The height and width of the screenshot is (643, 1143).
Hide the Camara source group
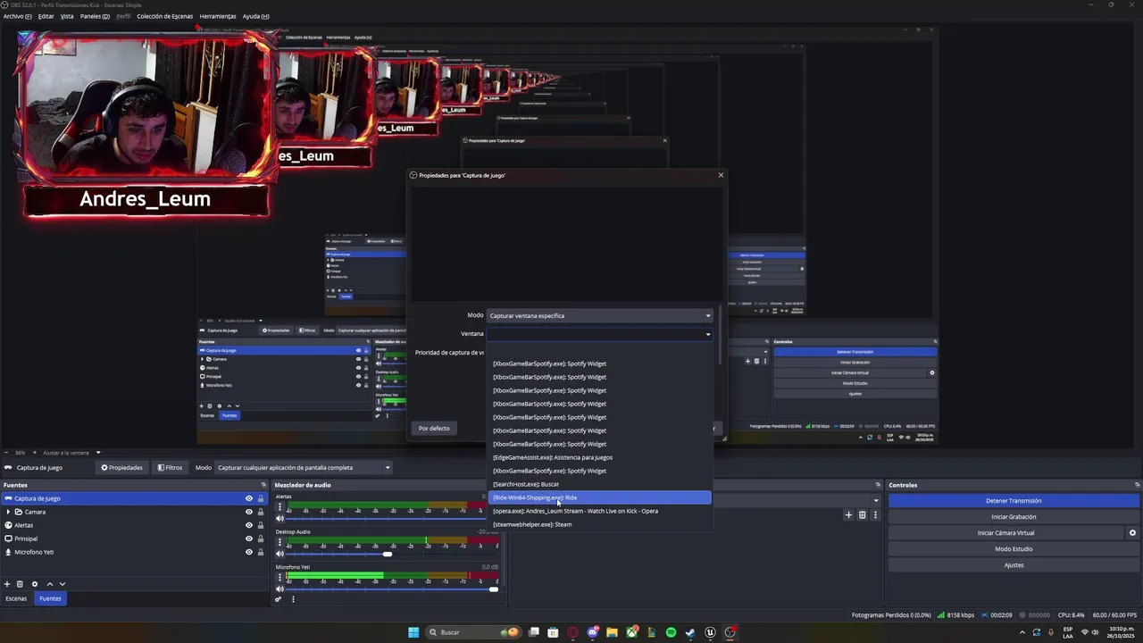coord(249,512)
